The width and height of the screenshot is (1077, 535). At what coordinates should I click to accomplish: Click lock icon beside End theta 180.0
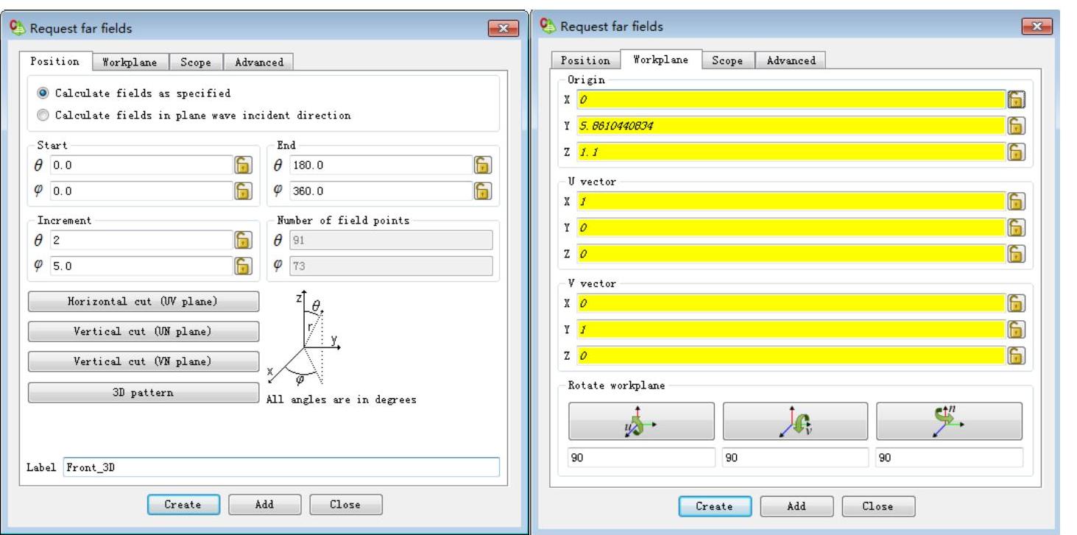482,166
